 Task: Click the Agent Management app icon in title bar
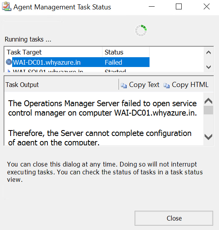7,7
